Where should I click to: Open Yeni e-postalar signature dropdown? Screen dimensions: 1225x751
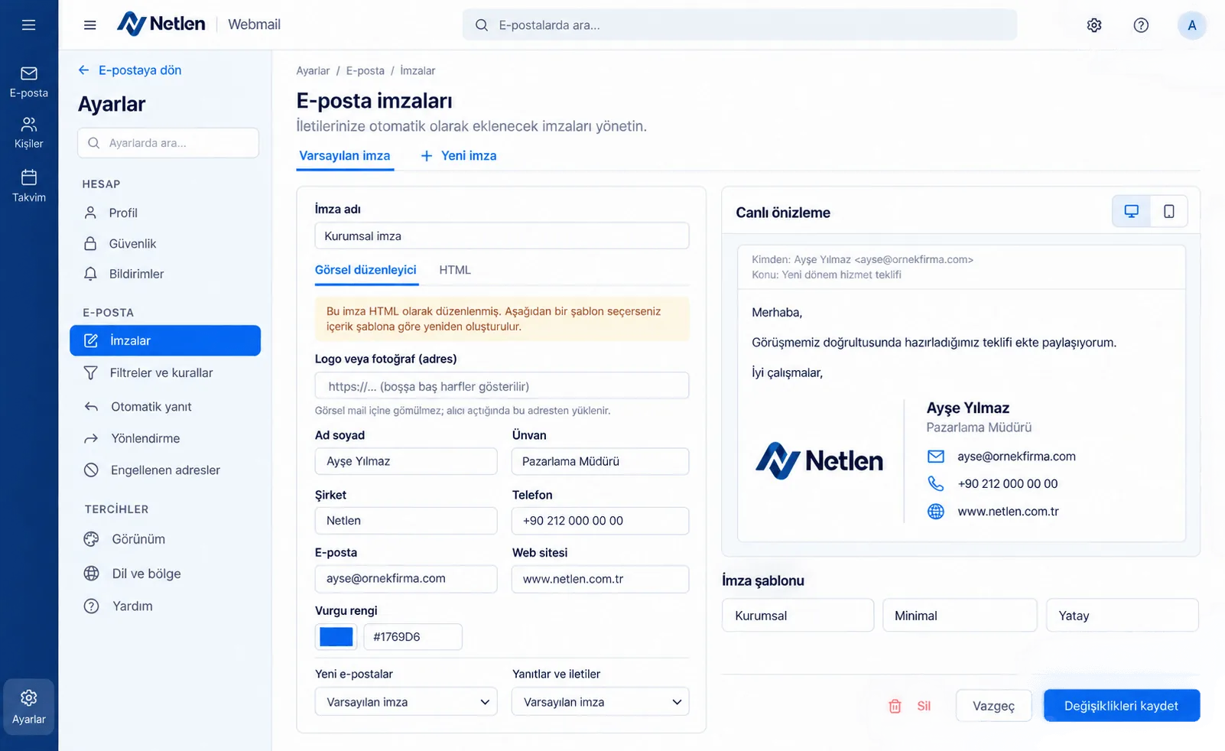406,702
